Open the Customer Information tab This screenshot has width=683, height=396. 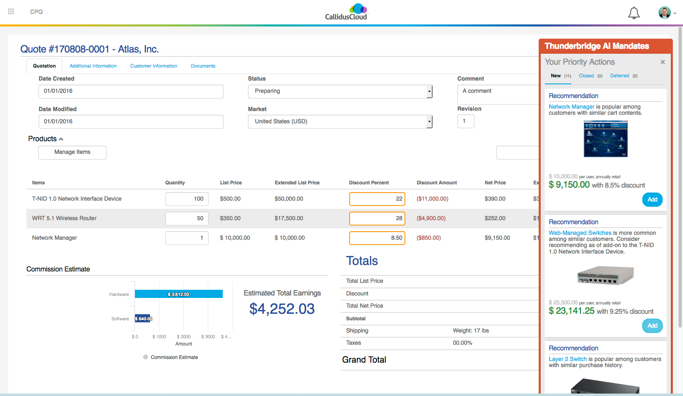click(154, 66)
